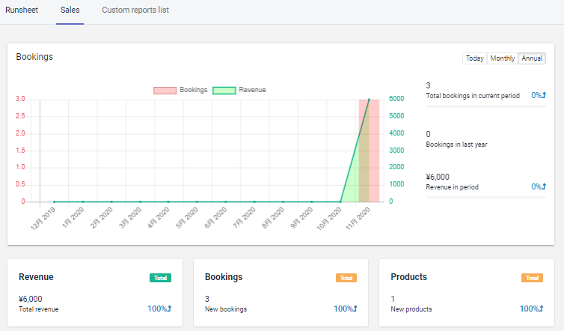Select the Monthly period button

coord(502,58)
